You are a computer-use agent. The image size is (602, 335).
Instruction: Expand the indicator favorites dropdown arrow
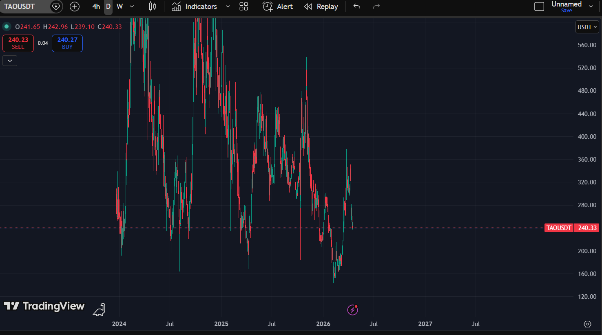228,7
